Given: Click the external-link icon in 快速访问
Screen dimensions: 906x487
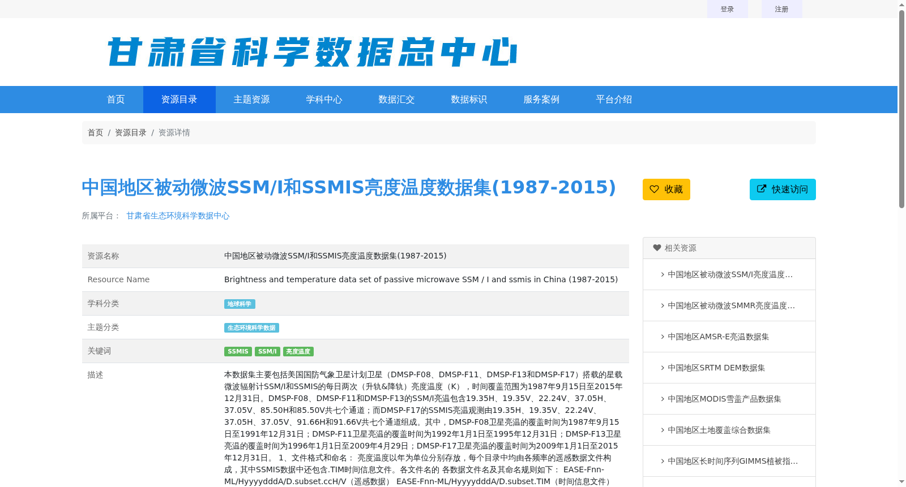Looking at the screenshot, I should [x=762, y=189].
